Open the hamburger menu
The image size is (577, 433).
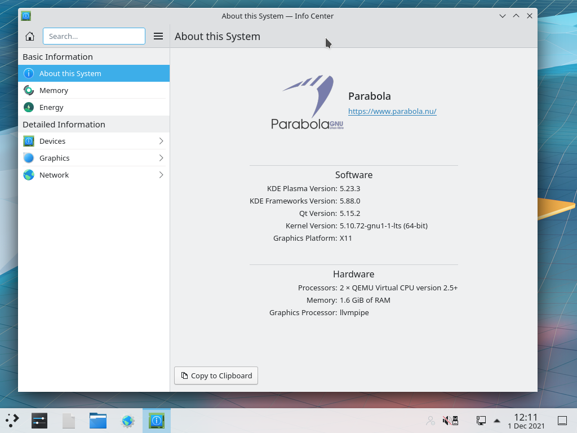[x=158, y=36]
